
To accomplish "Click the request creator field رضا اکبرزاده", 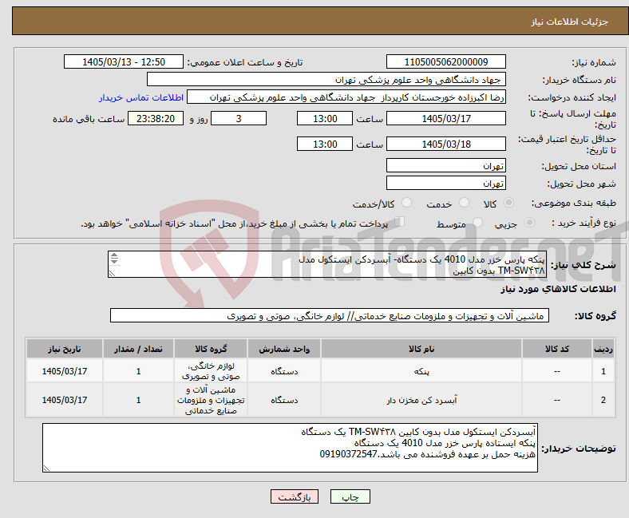I will (346, 97).
